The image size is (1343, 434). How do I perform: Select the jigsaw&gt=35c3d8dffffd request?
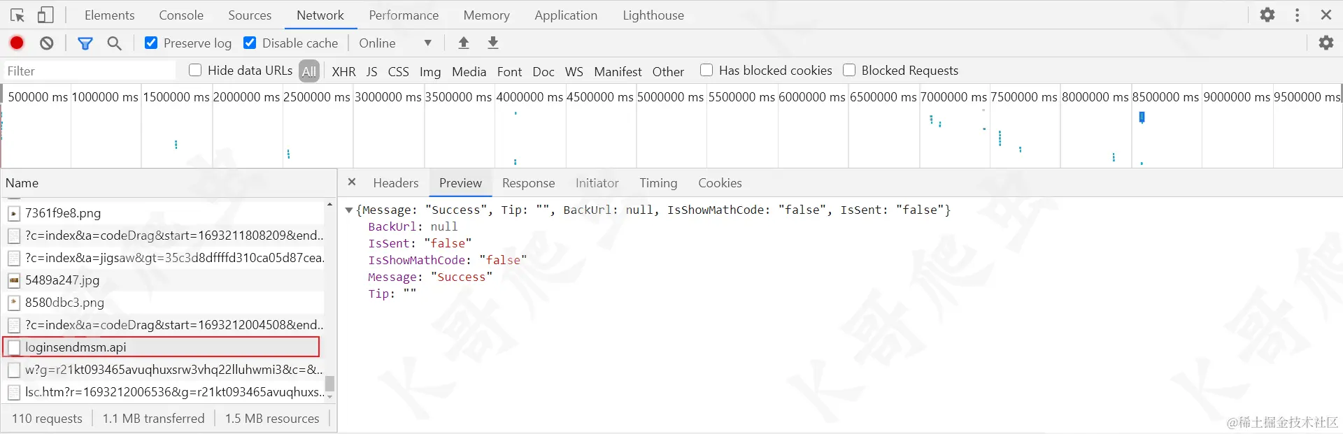162,258
